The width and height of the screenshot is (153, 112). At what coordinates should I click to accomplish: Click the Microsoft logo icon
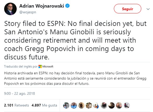[x=40, y=66]
